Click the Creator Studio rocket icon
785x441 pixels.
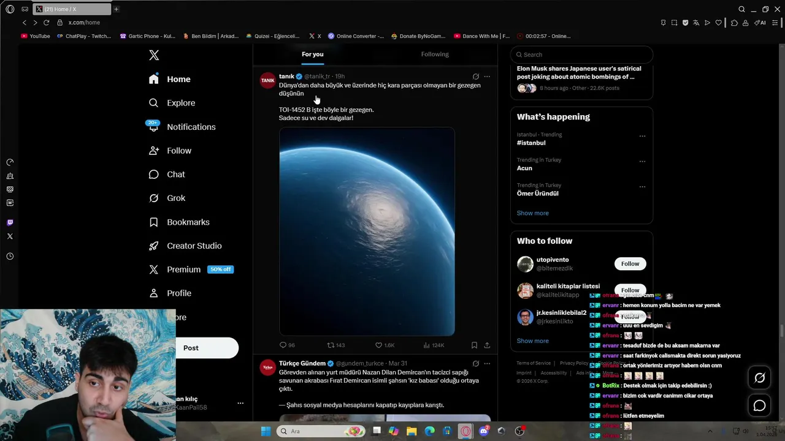[x=154, y=246]
